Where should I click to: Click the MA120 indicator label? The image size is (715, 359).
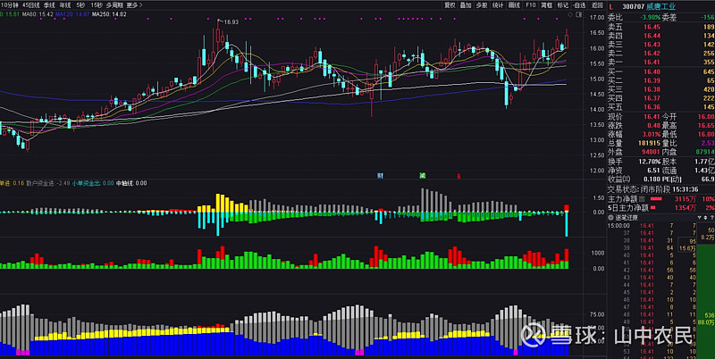coord(72,14)
